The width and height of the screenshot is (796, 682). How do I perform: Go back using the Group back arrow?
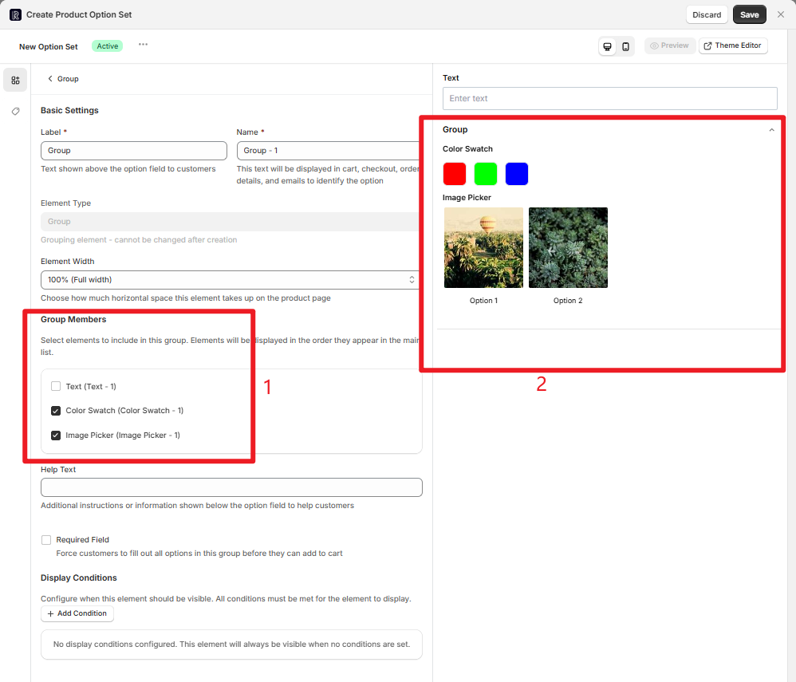(51, 79)
